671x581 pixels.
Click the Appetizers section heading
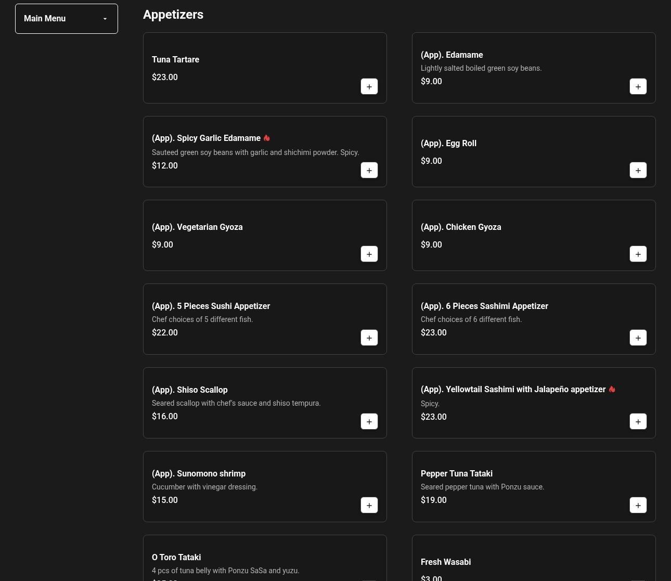click(x=173, y=15)
